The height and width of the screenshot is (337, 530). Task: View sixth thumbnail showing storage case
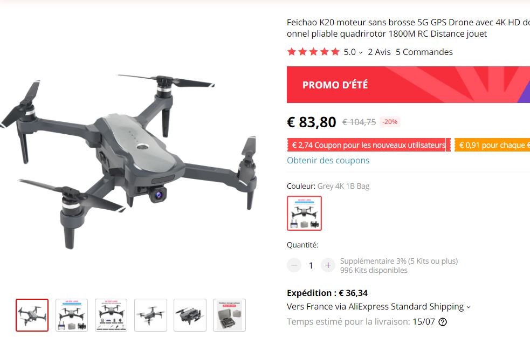point(230,315)
